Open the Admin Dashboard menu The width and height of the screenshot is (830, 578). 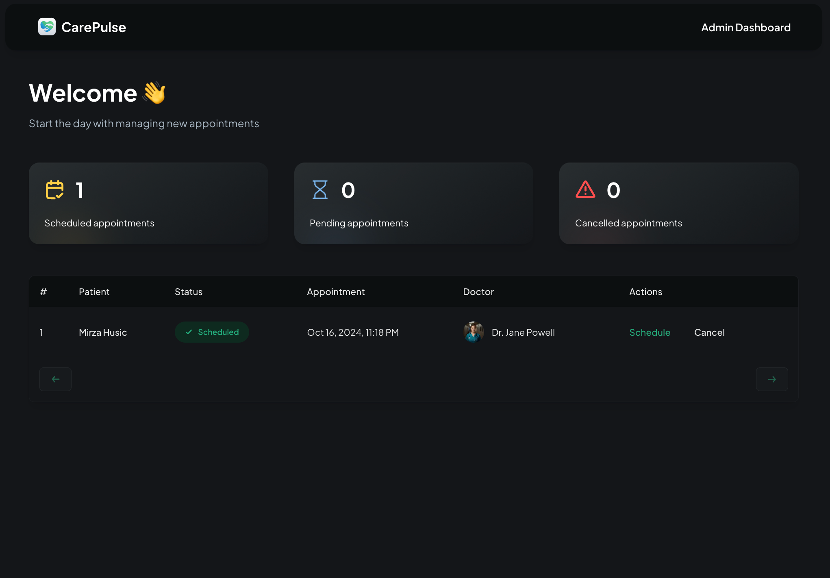tap(745, 27)
